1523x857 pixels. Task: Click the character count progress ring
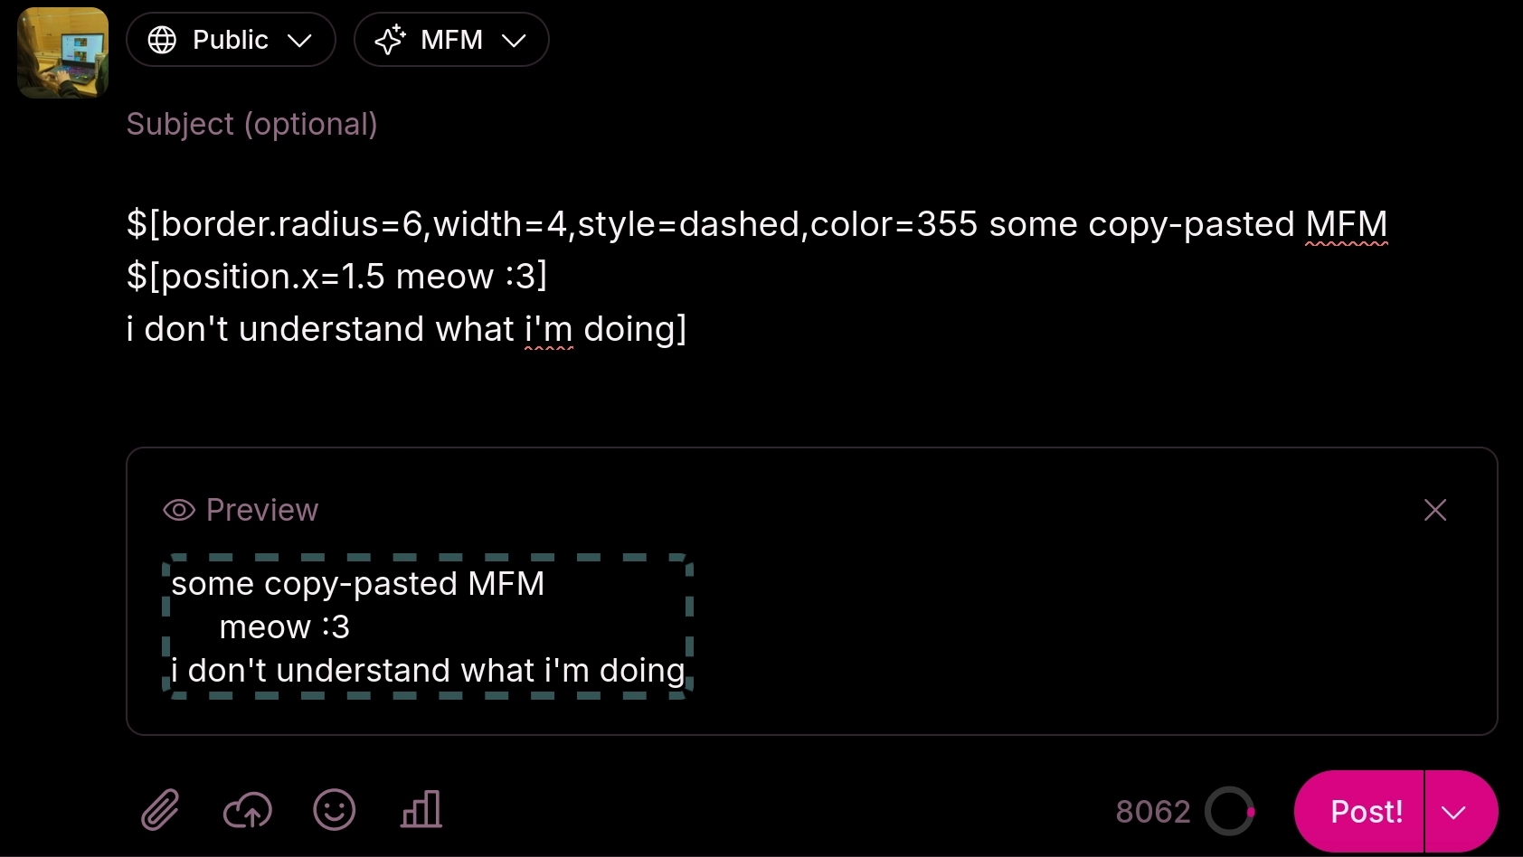pyautogui.click(x=1230, y=811)
